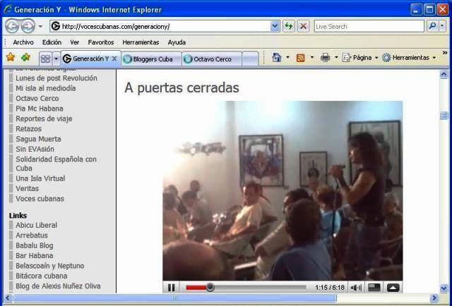This screenshot has width=452, height=306.
Task: Pause the video playback
Action: click(x=171, y=287)
